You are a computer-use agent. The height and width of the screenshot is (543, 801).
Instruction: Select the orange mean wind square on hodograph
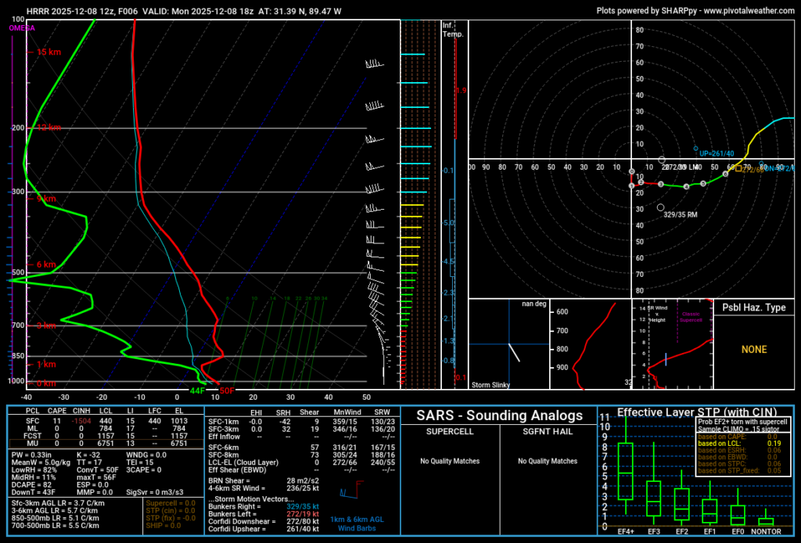pyautogui.click(x=739, y=169)
